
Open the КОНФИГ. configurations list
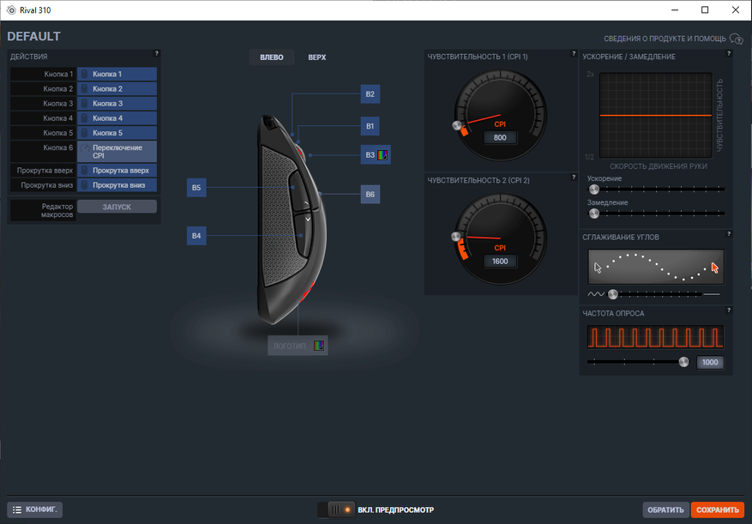[x=35, y=509]
